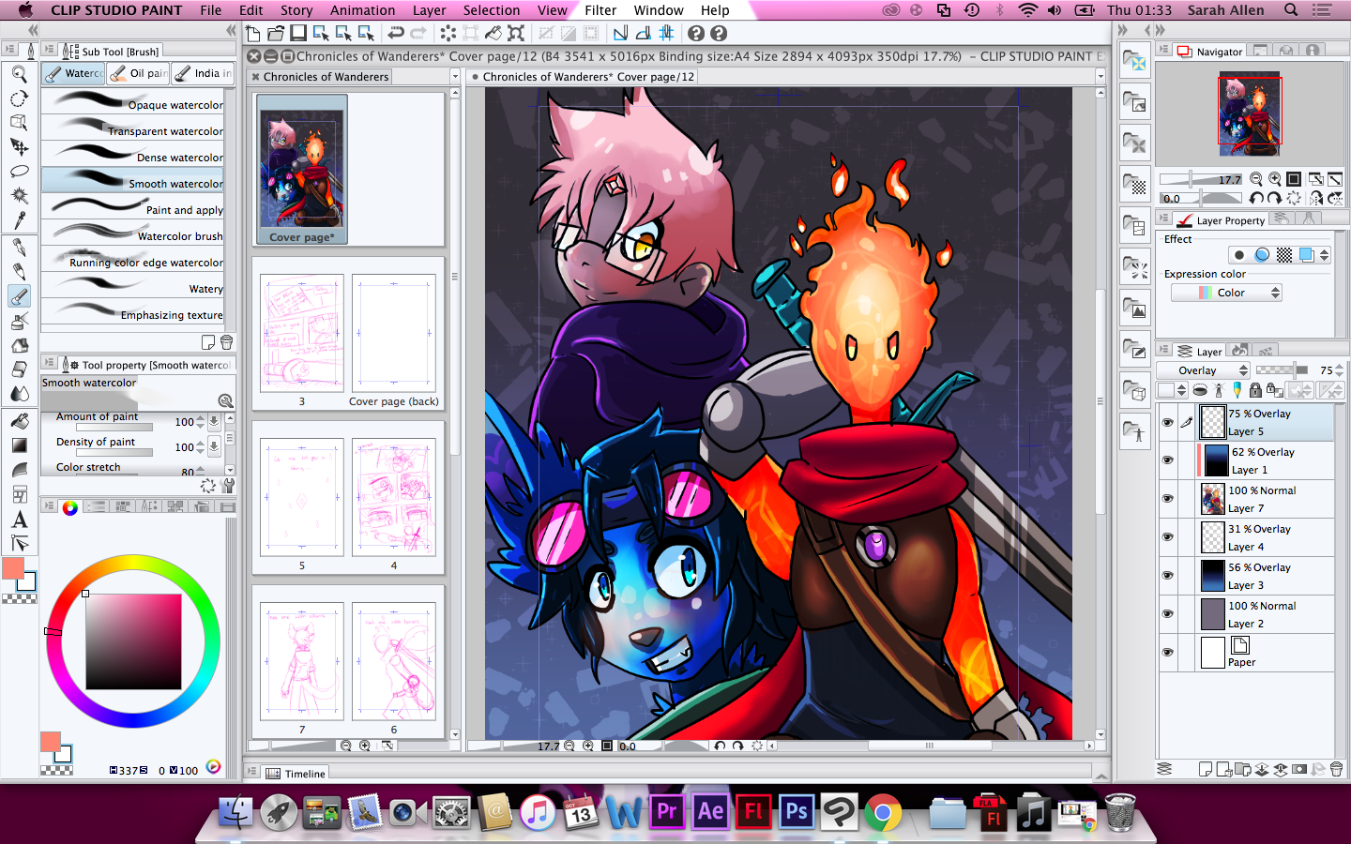Viewport: 1351px width, 844px height.
Task: Select the Zoom magnifier tool
Action: point(19,74)
